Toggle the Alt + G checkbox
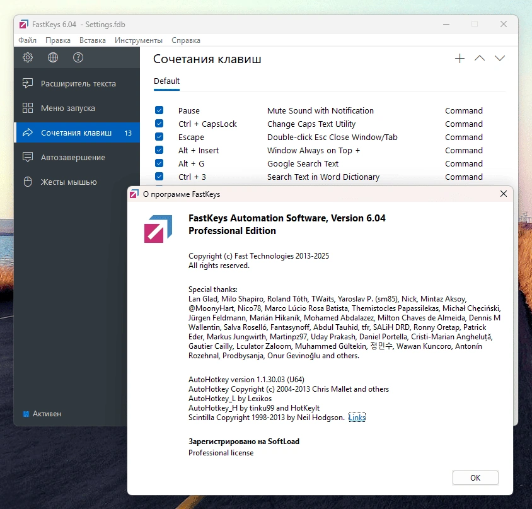 pos(159,163)
